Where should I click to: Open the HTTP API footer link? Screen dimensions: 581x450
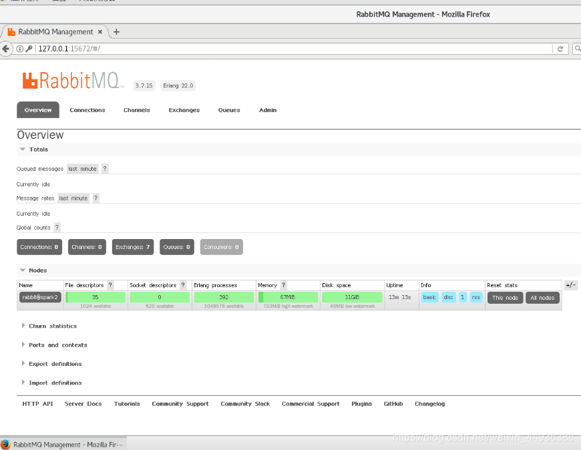[x=38, y=404]
